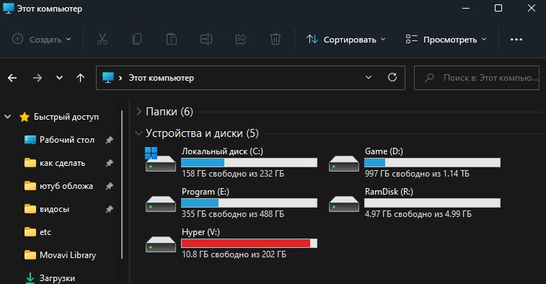Select the RamDisk (R:) drive icon
This screenshot has height=284, width=546.
point(344,204)
